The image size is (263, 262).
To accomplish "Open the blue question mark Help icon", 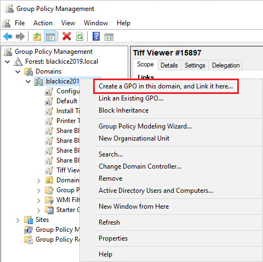I will 96,36.
